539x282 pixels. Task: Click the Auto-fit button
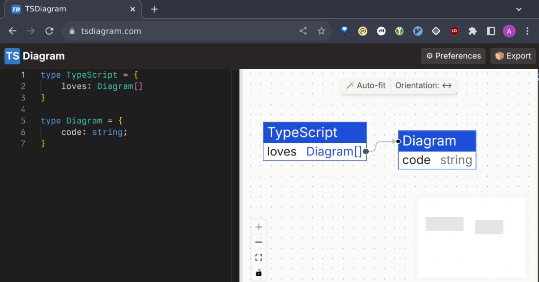366,86
